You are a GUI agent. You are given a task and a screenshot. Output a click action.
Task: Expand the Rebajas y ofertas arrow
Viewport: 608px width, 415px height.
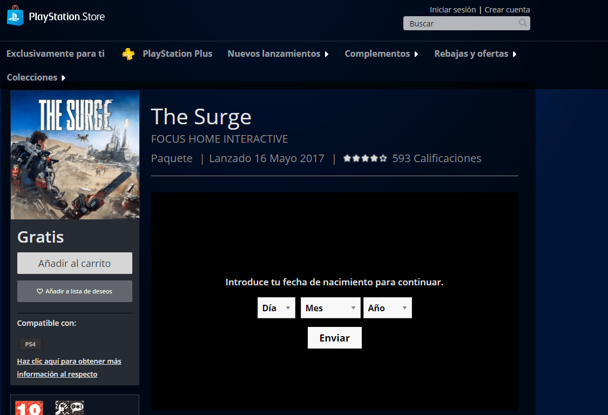[x=515, y=54]
